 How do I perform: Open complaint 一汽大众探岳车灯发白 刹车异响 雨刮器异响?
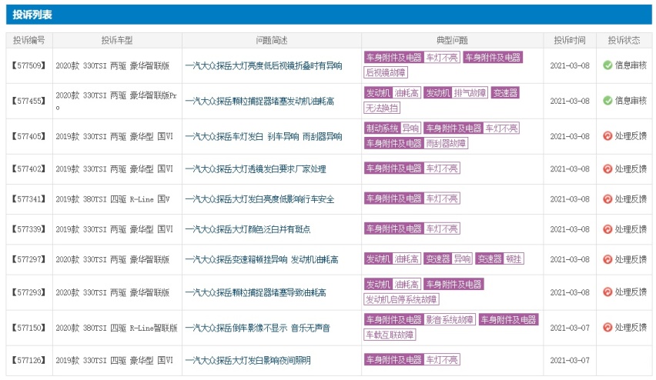[x=263, y=137]
